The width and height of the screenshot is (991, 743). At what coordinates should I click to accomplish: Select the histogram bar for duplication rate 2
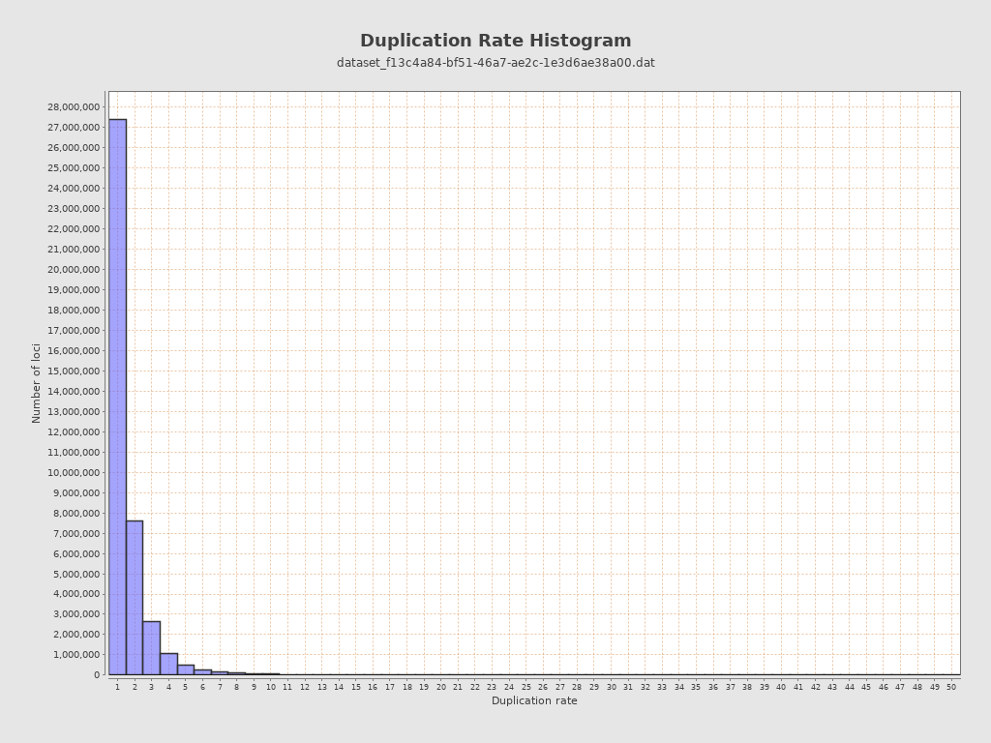pyautogui.click(x=135, y=597)
